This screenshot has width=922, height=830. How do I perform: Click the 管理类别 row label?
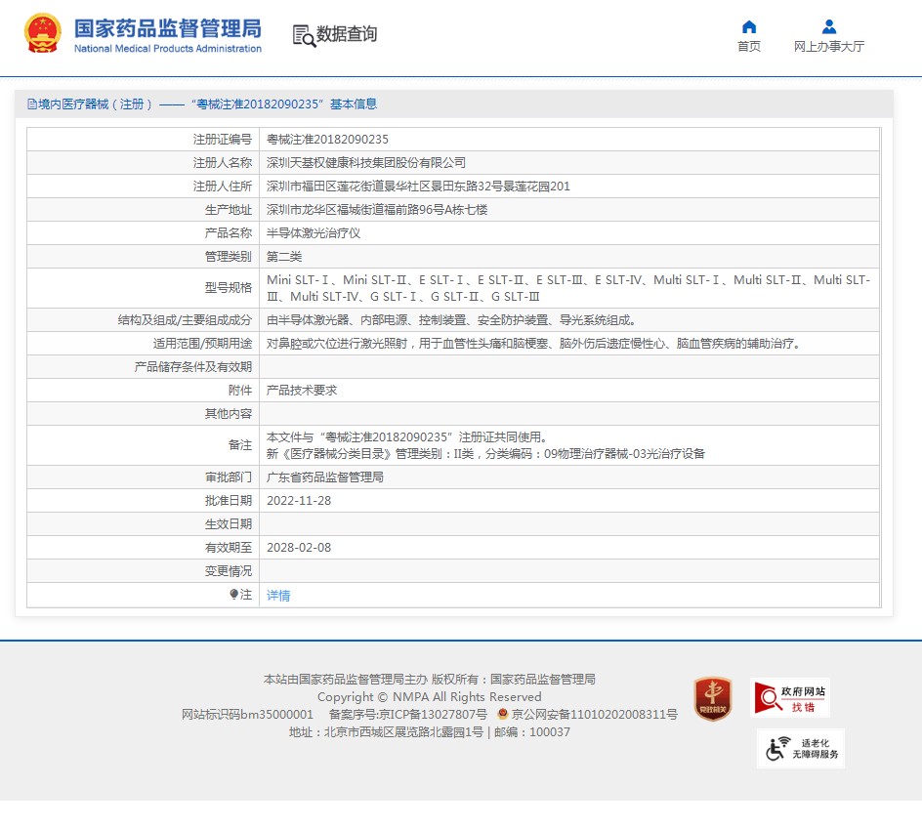229,257
